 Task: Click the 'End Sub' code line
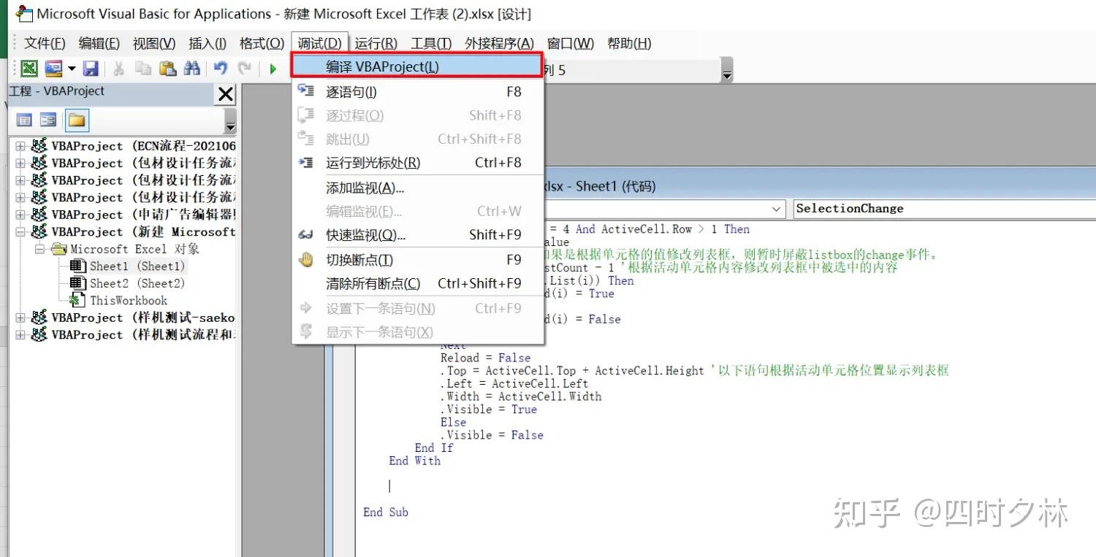pyautogui.click(x=386, y=512)
